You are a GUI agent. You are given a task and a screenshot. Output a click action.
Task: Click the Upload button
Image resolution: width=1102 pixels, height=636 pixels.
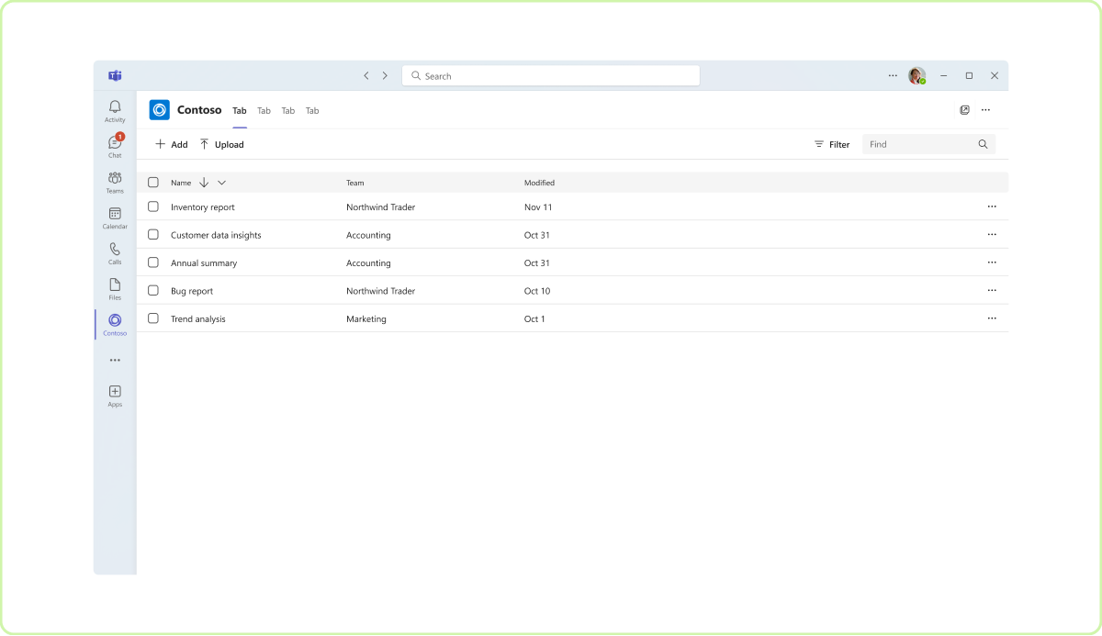[x=221, y=144]
